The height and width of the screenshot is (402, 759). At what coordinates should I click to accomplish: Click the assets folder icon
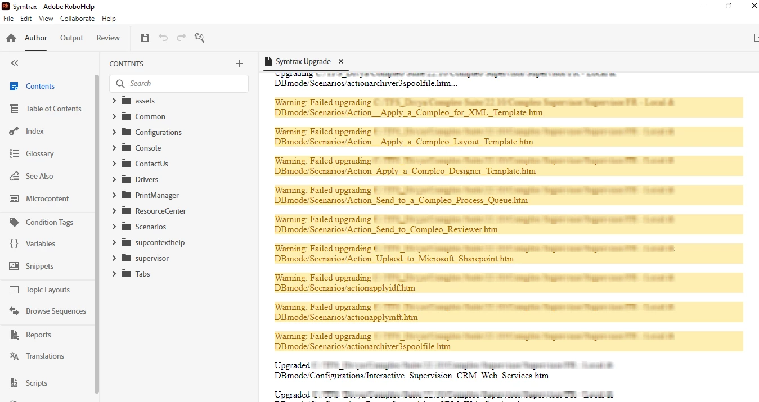[125, 101]
